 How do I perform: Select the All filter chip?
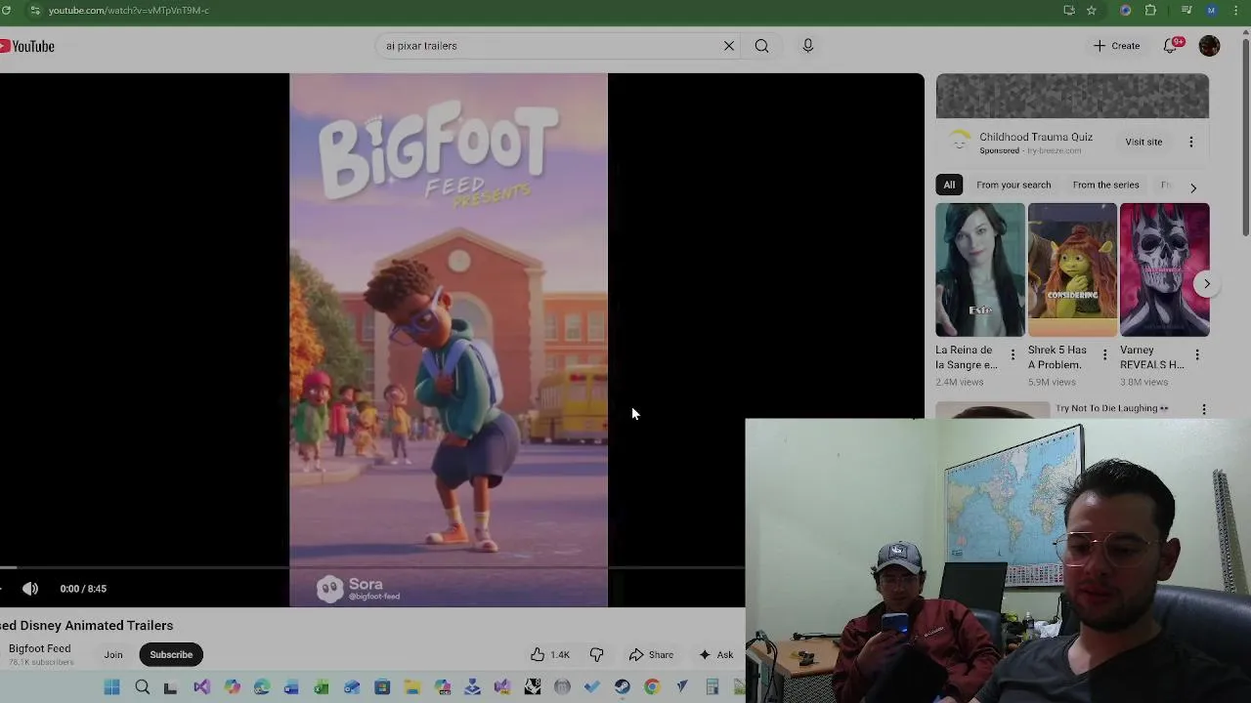[x=949, y=185]
